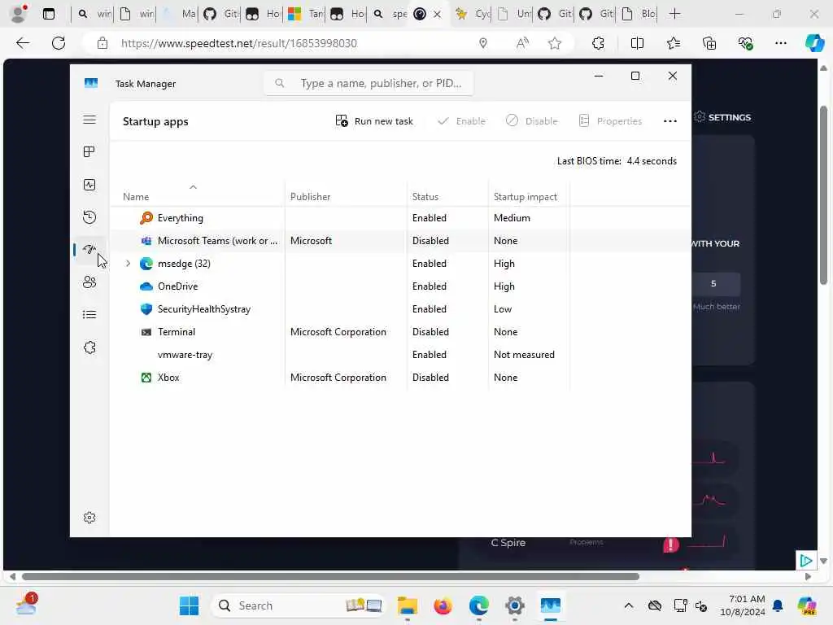Select the Terminal startup entry
This screenshot has height=625, width=833.
[x=177, y=332]
